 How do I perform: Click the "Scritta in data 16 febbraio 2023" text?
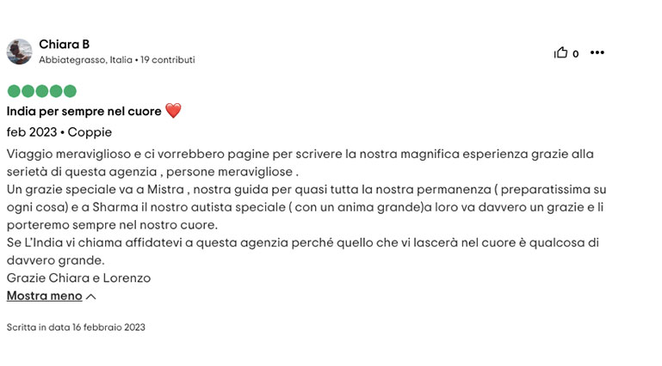[x=76, y=327]
